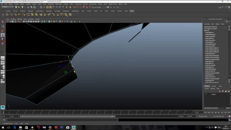Open the Render View window icon

(x=108, y=7)
